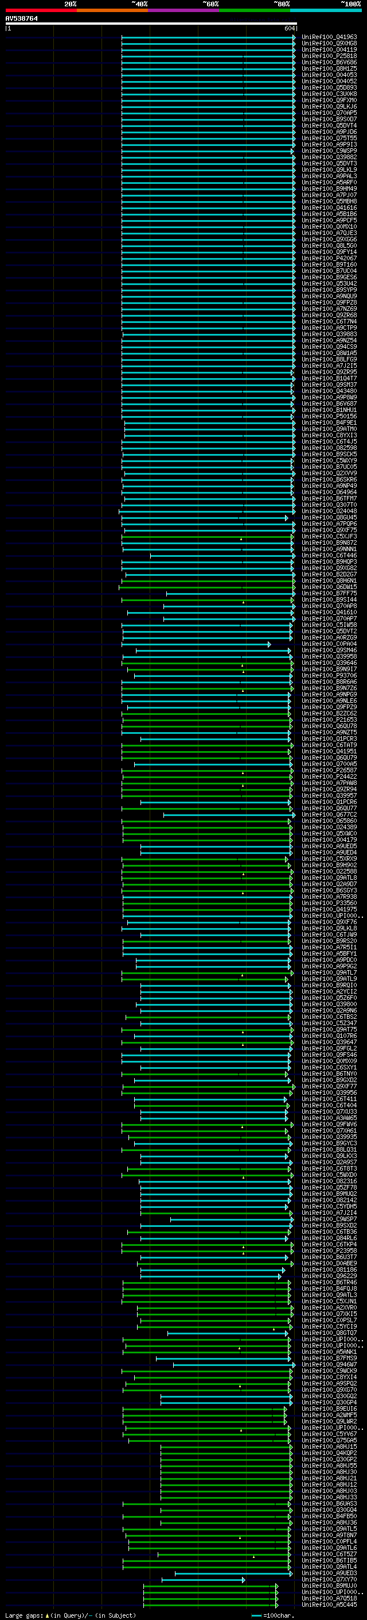Image resolution: width=367 pixels, height=1620 pixels.
Task: Select the UniRef100_Q946W7 hit label
Action: pyautogui.click(x=329, y=1365)
